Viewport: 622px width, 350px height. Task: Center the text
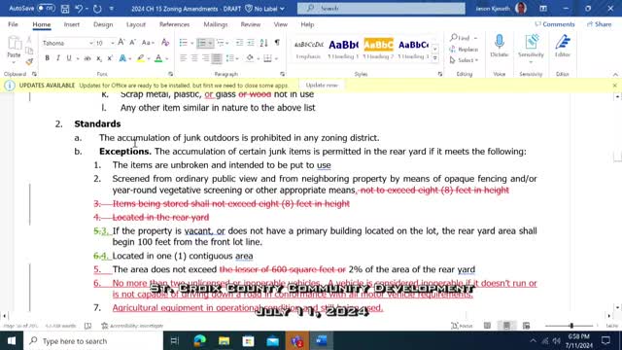[x=194, y=58]
